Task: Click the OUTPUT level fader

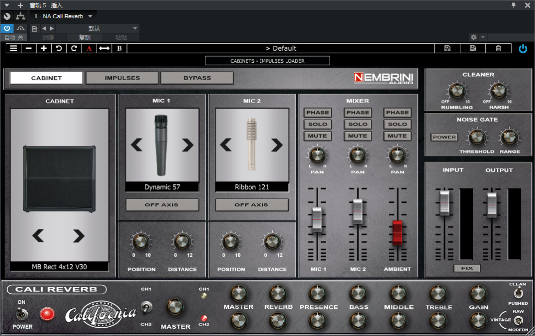Action: [492, 205]
